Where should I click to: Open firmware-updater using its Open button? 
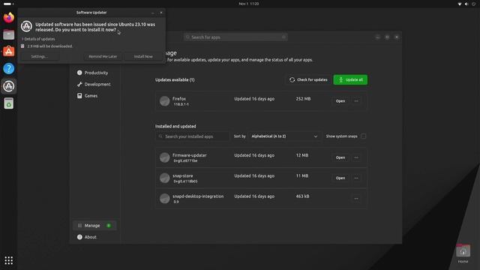click(x=340, y=157)
